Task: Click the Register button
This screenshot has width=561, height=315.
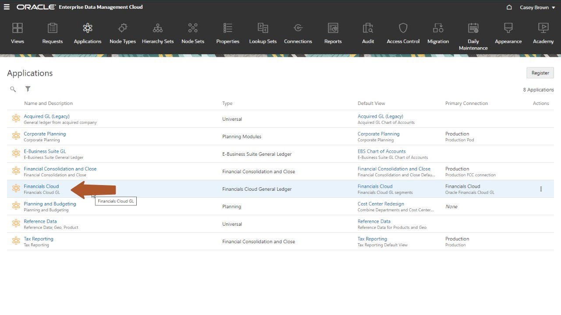Action: click(540, 73)
